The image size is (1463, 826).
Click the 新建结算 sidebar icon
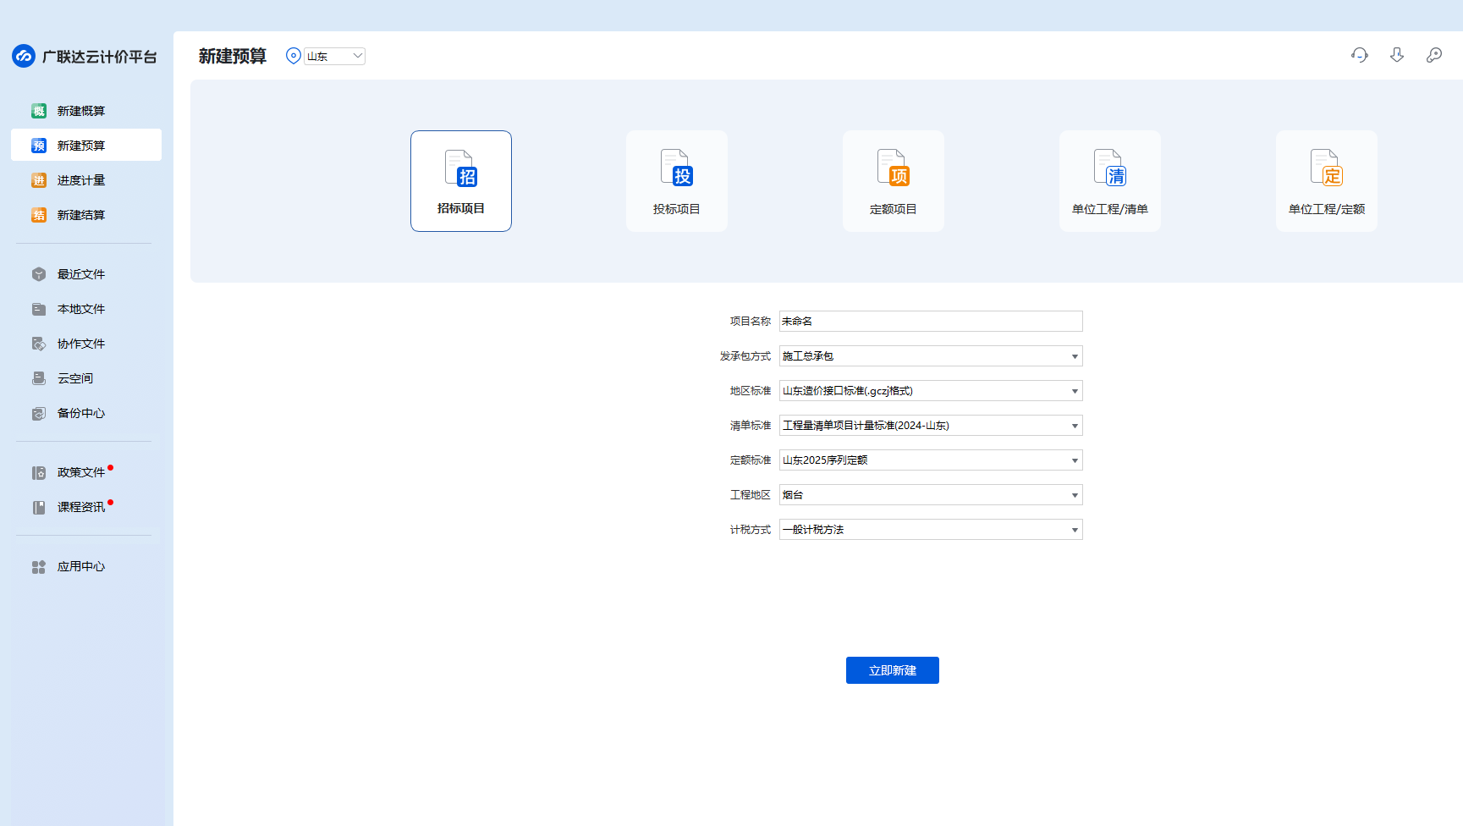click(x=39, y=215)
